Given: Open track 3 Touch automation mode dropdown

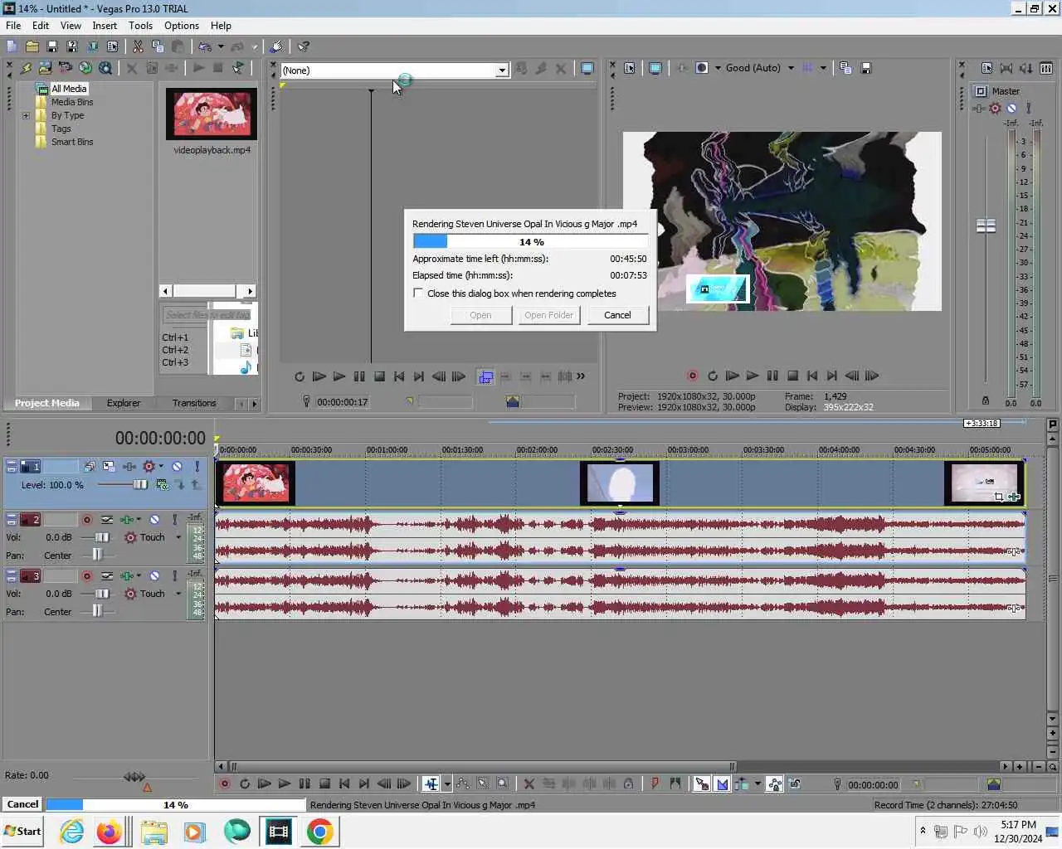Looking at the screenshot, I should point(178,594).
